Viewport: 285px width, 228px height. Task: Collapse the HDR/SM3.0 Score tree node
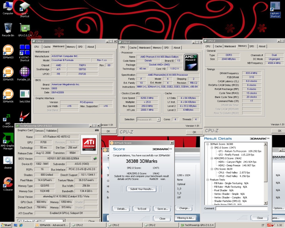click(x=212, y=158)
